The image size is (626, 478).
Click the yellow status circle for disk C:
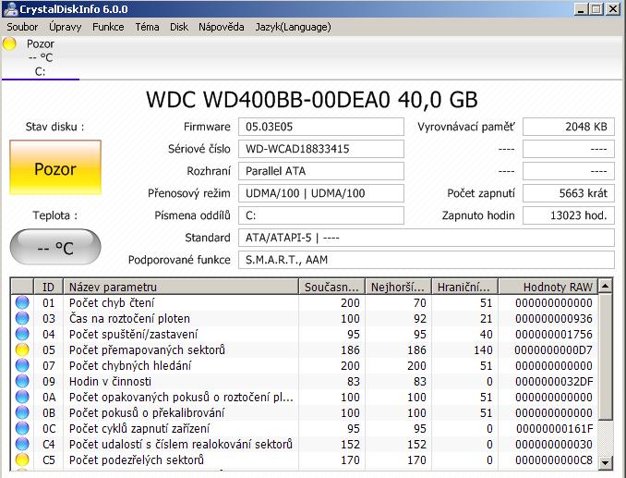point(9,43)
